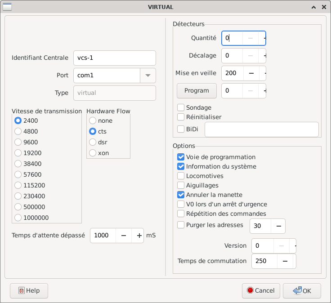The height and width of the screenshot is (303, 331).
Task: Toggle the BiDi checkbox
Action: [181, 129]
